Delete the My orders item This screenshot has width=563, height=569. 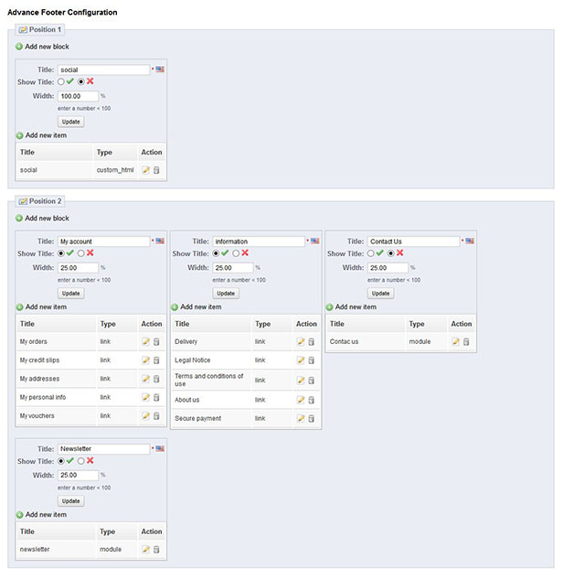tap(156, 341)
